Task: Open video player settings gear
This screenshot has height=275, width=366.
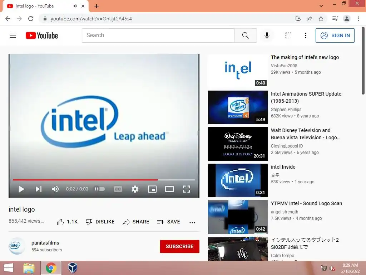Action: (x=135, y=189)
